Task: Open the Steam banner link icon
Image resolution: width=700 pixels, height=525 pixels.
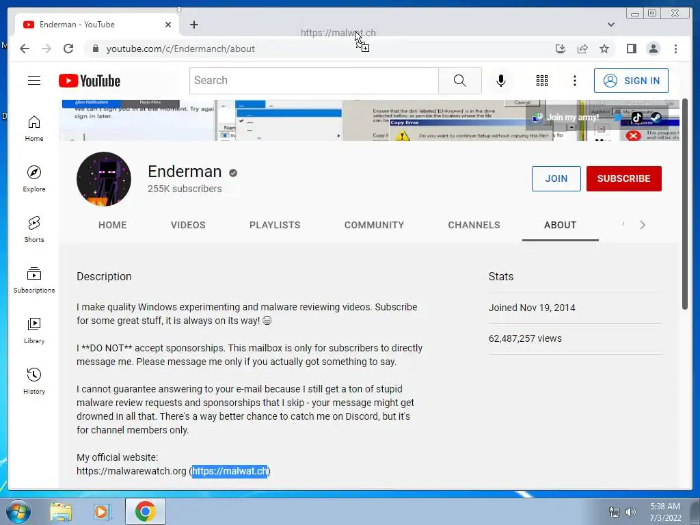Action: click(656, 118)
